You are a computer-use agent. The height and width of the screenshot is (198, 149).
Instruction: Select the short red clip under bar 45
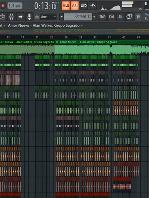coord(122,185)
